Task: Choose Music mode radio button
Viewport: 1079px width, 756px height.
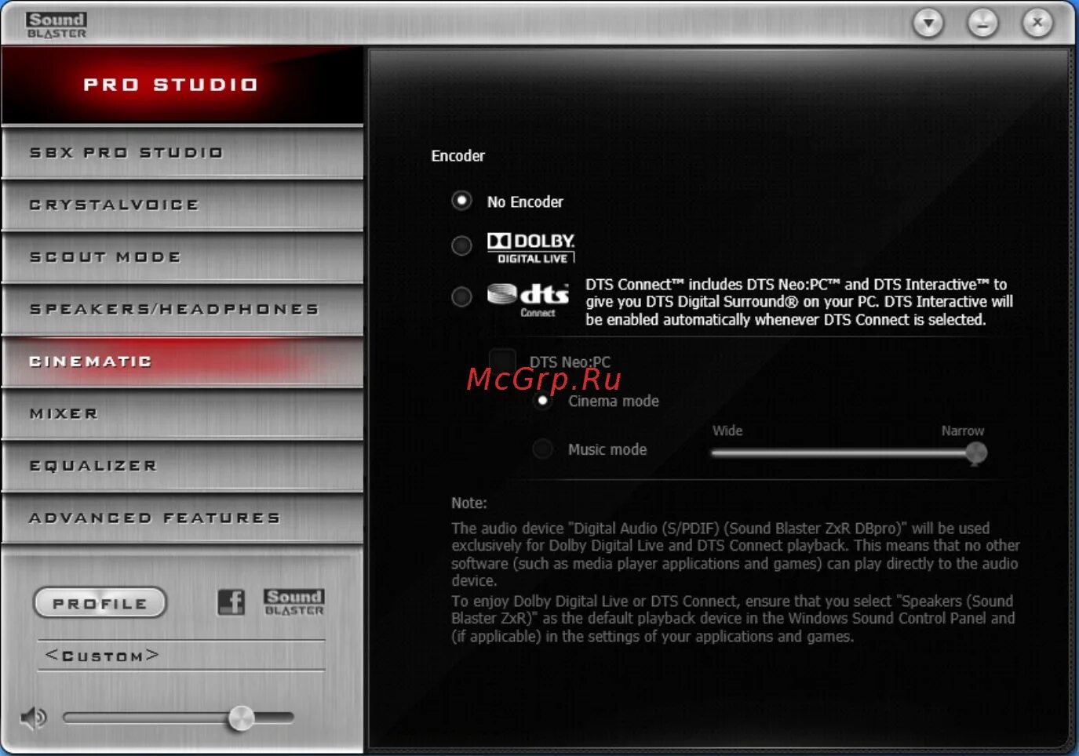Action: pos(542,449)
